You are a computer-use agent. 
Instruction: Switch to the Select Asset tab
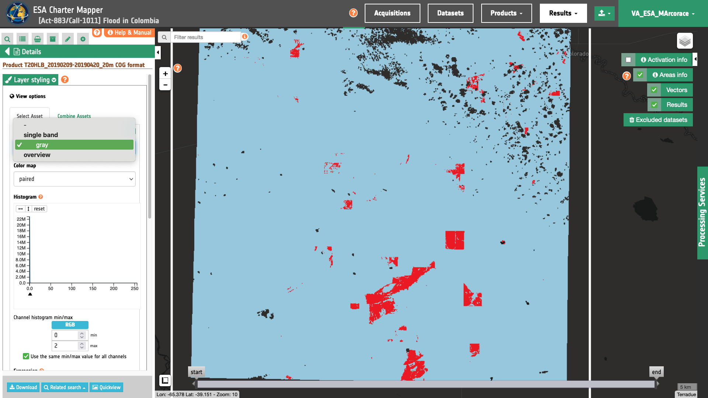pos(29,116)
